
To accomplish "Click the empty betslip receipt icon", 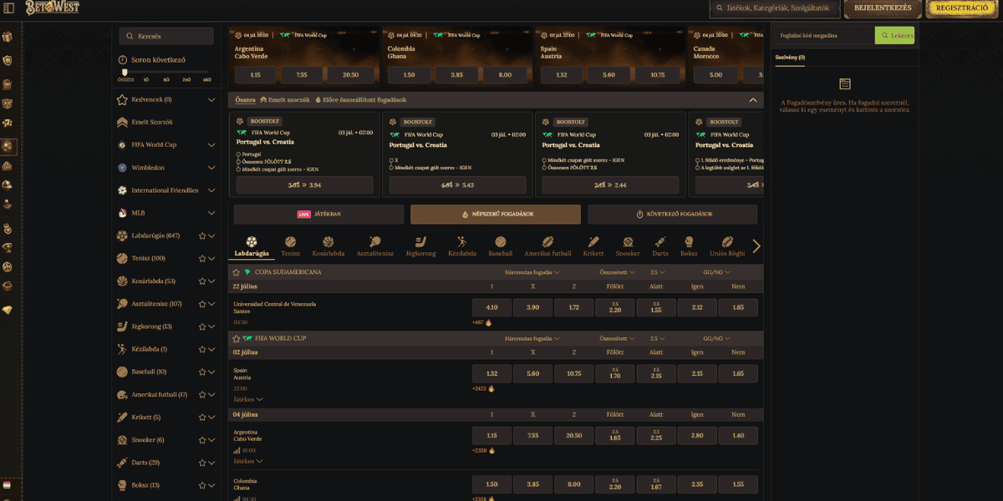I will (x=845, y=84).
